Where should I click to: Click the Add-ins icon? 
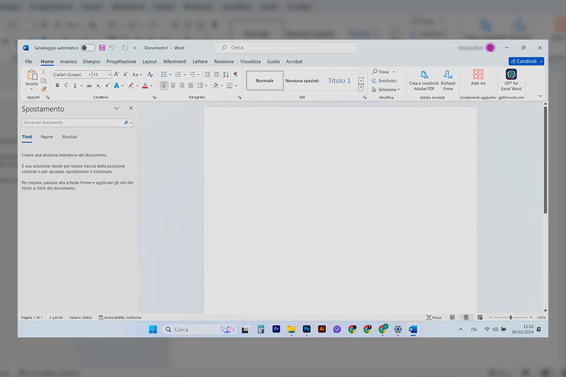tap(478, 75)
